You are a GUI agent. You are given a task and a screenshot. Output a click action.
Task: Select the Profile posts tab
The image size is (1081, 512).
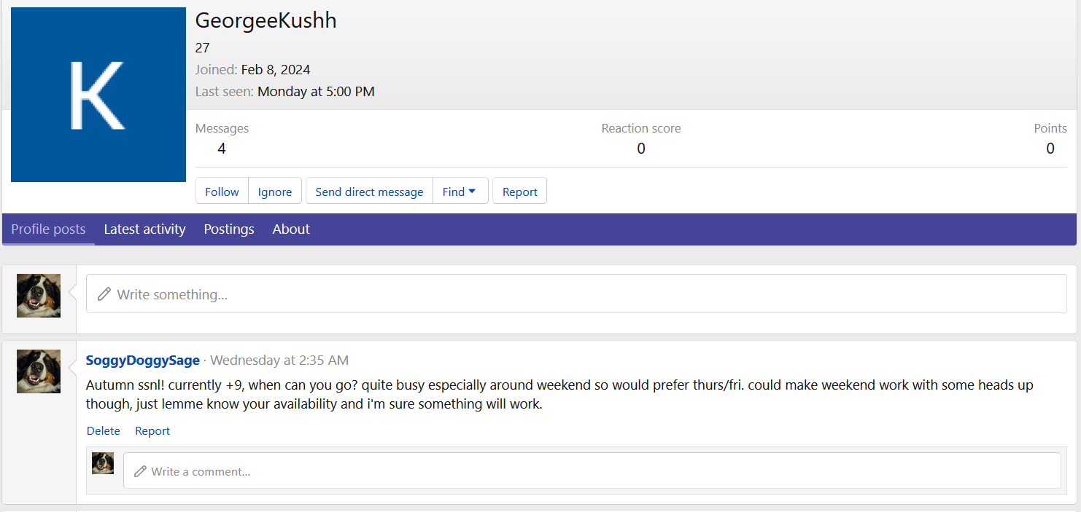pyautogui.click(x=48, y=229)
